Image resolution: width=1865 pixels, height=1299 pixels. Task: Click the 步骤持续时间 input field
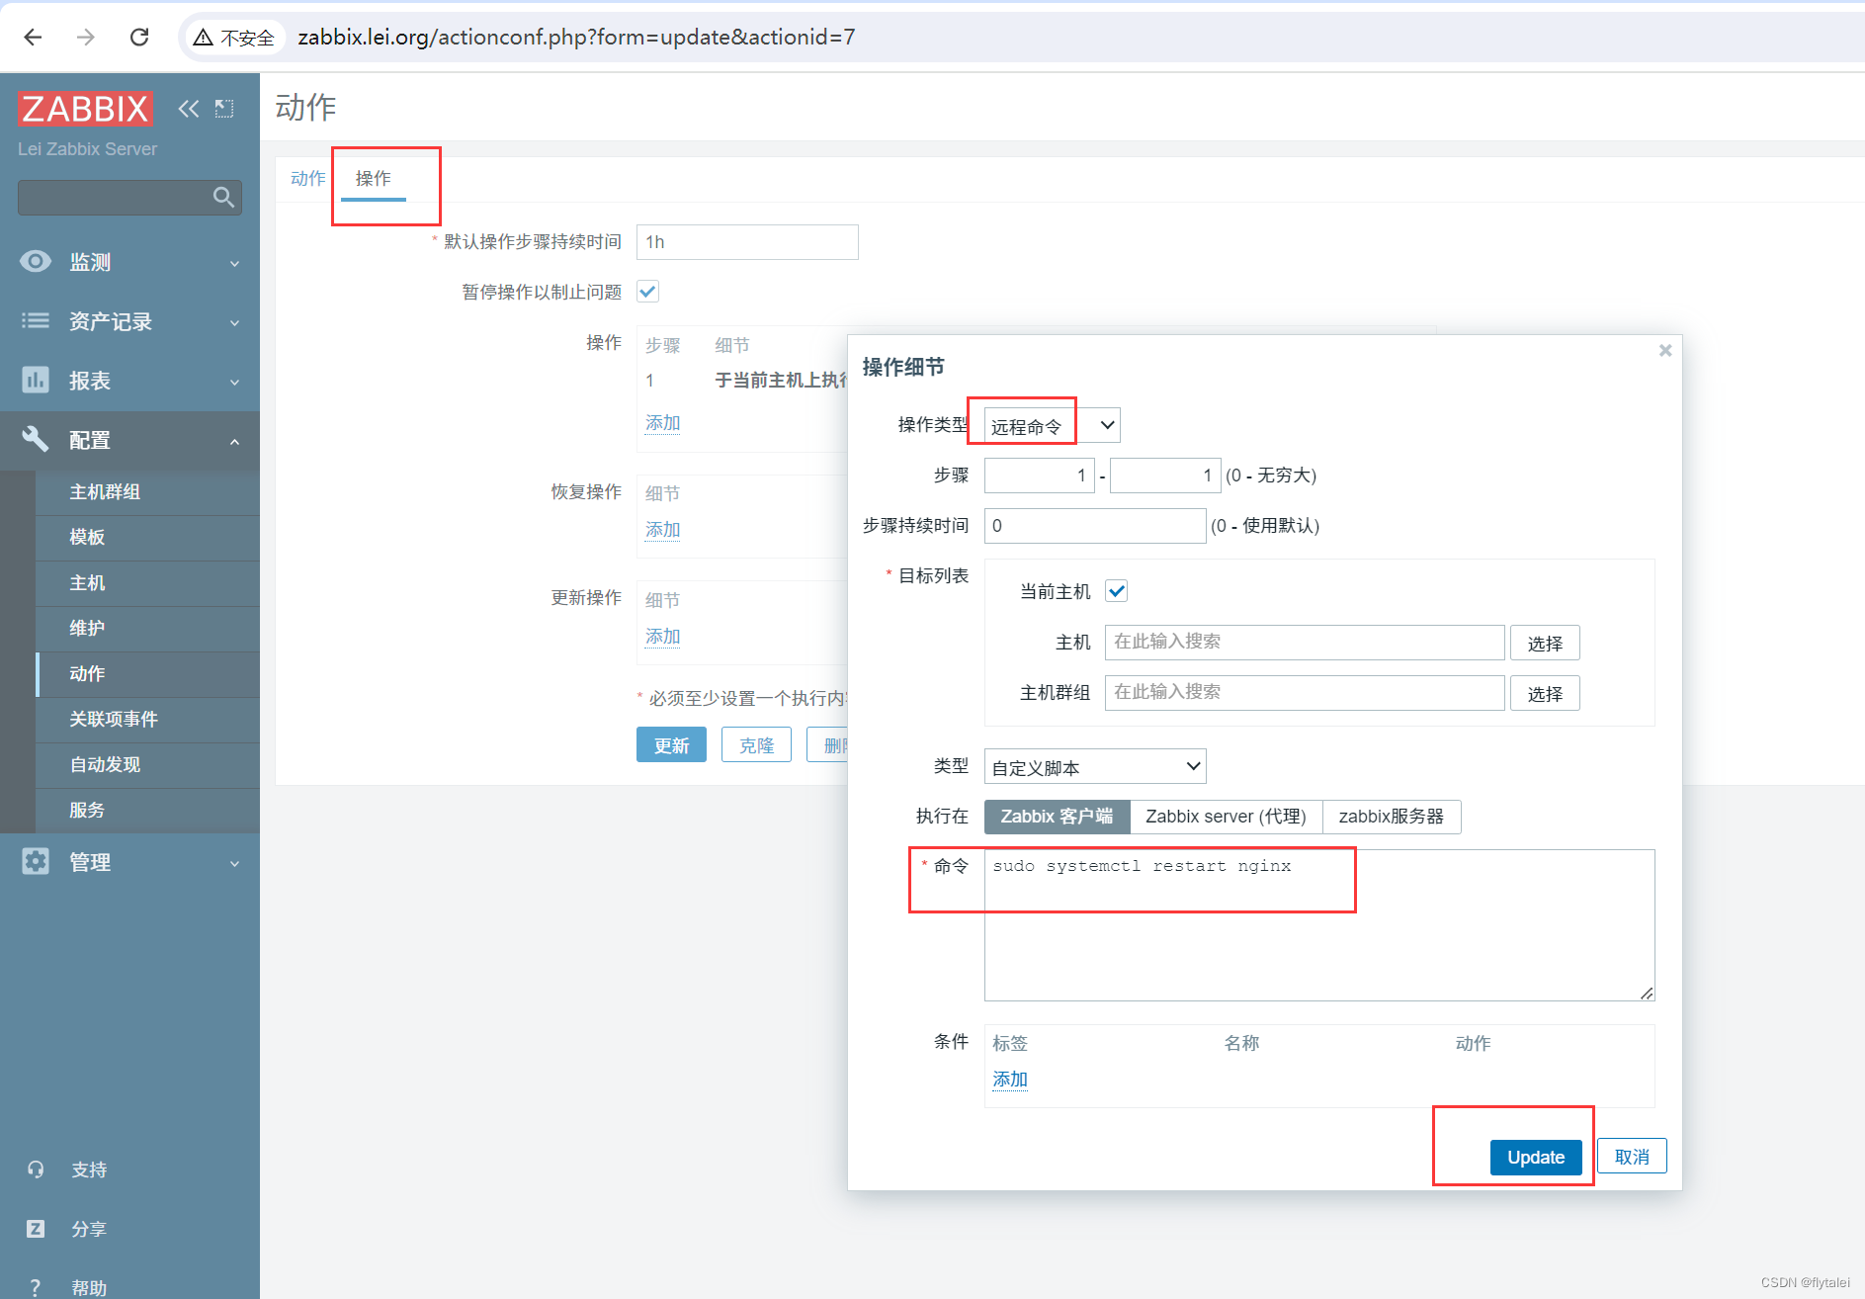tap(1095, 526)
